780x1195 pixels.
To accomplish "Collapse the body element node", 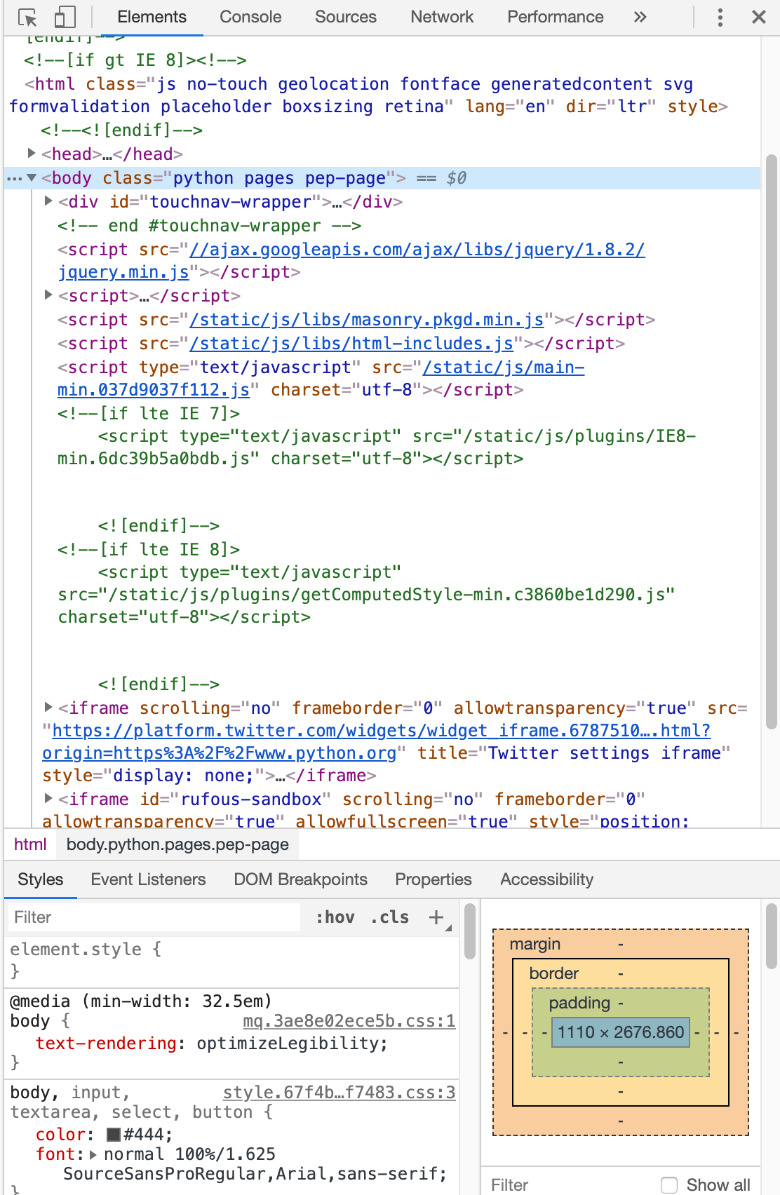I will tap(32, 178).
